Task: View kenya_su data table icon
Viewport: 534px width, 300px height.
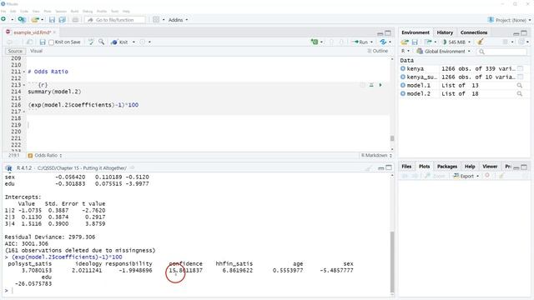Action: [x=520, y=77]
